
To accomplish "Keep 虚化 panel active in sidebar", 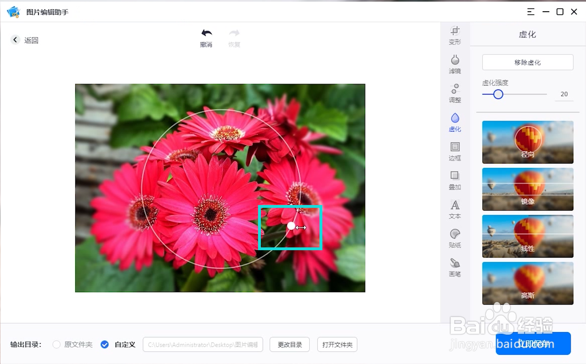I will coord(455,122).
